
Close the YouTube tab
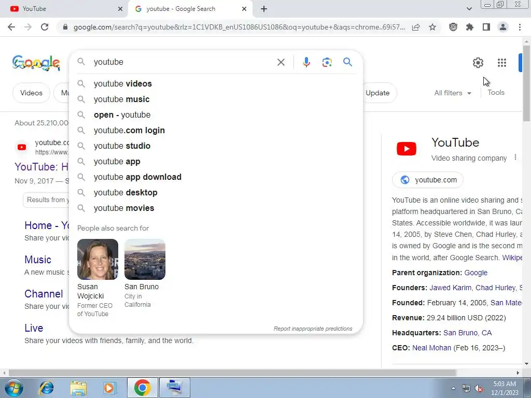tap(120, 9)
